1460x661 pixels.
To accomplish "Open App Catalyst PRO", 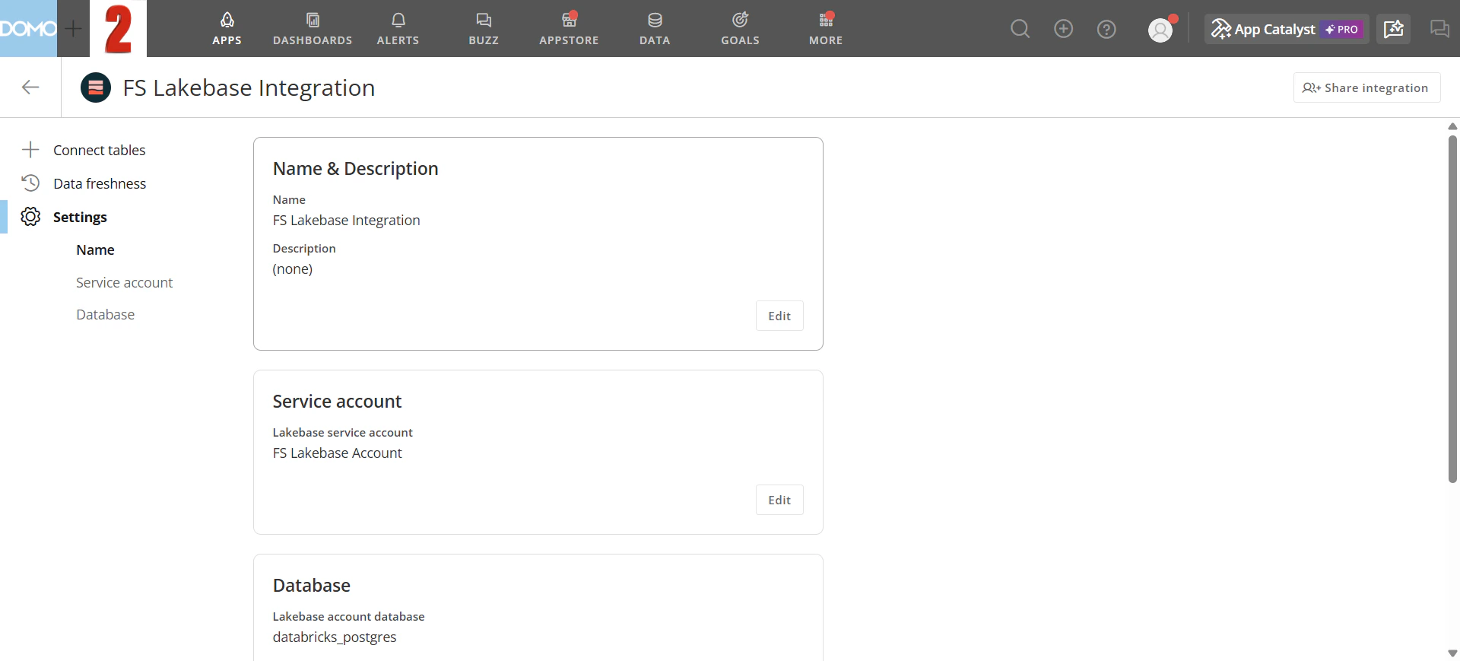I will pyautogui.click(x=1287, y=29).
